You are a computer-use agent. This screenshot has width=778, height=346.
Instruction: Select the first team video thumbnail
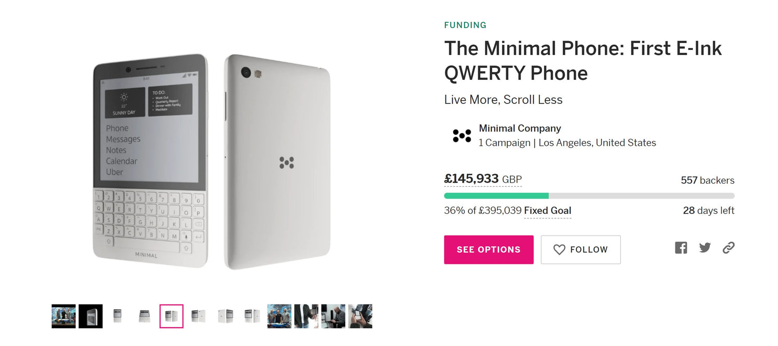(63, 315)
